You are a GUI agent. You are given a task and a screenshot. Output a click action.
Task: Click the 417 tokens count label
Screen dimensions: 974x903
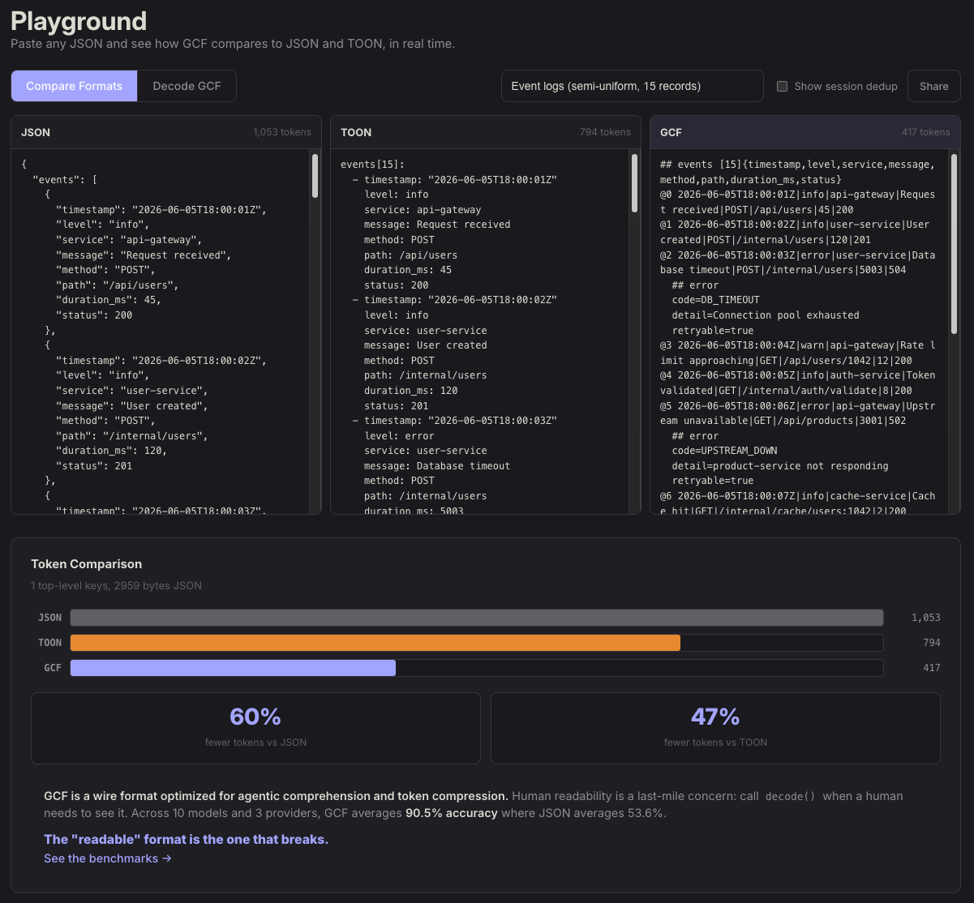click(925, 132)
